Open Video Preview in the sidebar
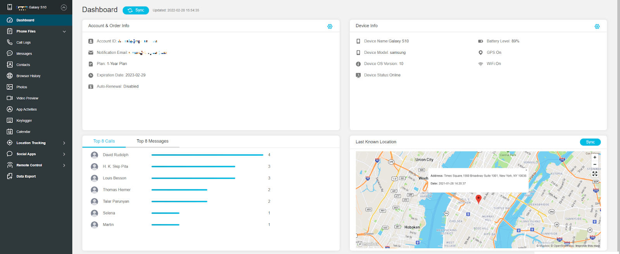Image resolution: width=620 pixels, height=254 pixels. (27, 98)
